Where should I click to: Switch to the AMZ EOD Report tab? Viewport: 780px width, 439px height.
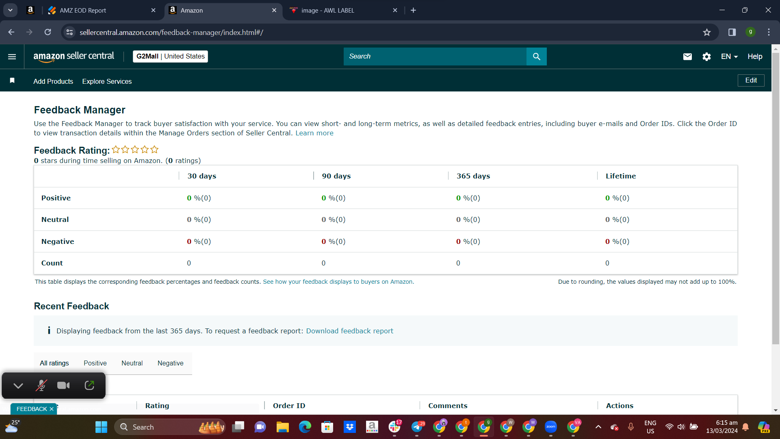(102, 11)
